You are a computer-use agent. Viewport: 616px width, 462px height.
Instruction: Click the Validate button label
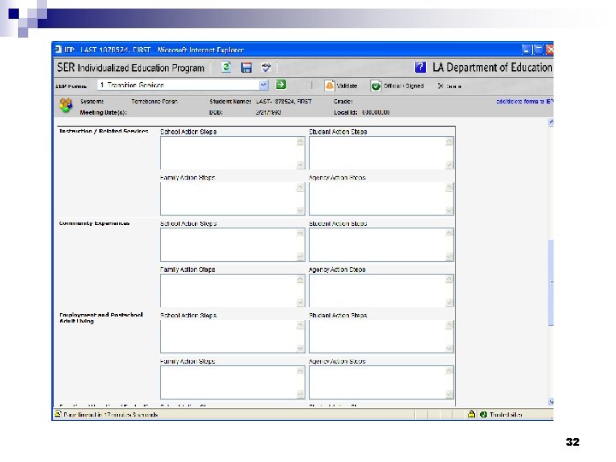point(346,86)
